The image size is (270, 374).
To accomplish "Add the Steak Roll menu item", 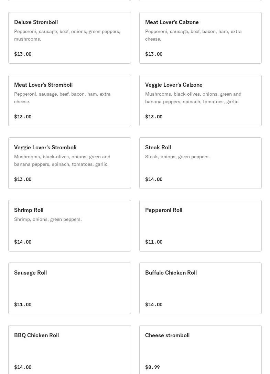I will point(158,147).
